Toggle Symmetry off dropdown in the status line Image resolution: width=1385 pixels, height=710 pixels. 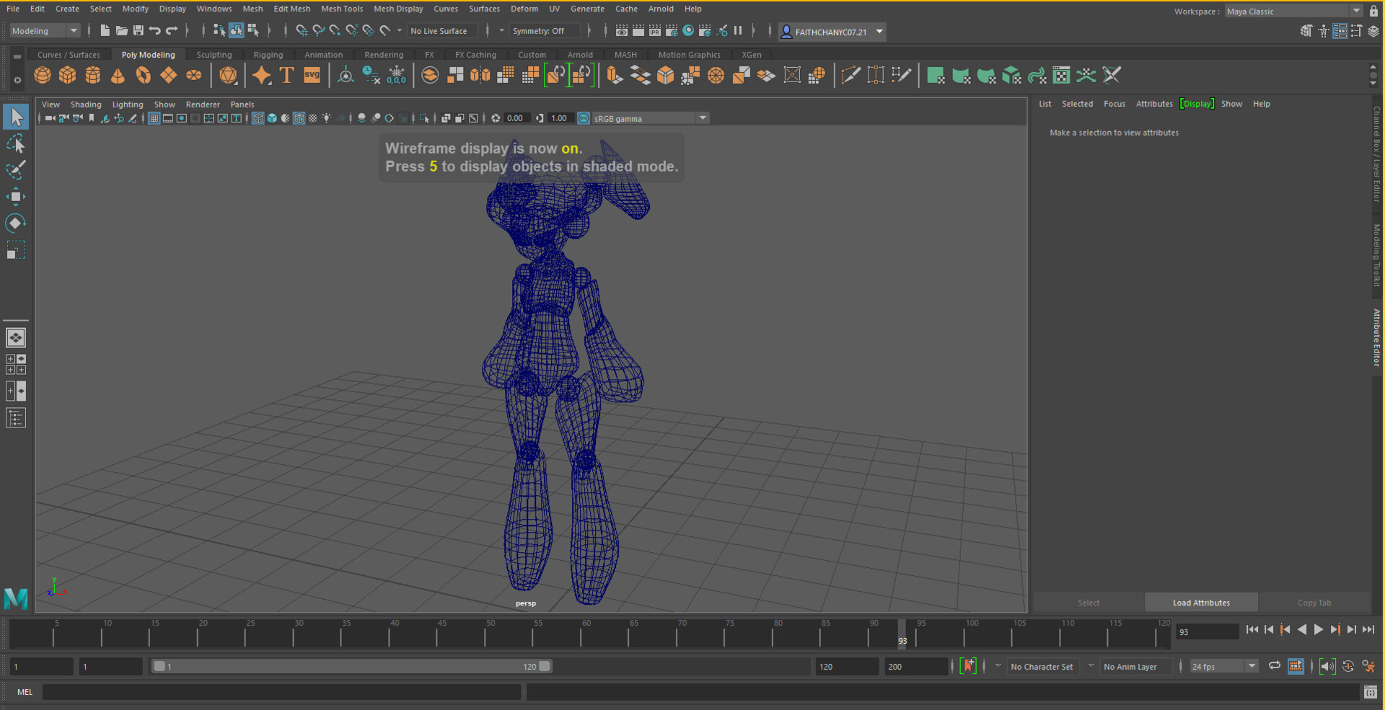pyautogui.click(x=545, y=31)
